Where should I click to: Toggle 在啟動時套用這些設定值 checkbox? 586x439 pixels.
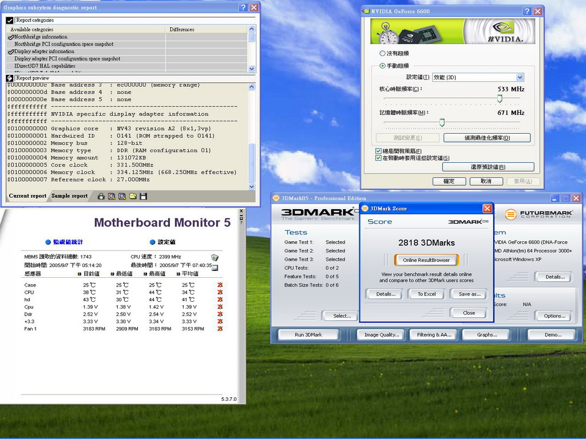(378, 158)
